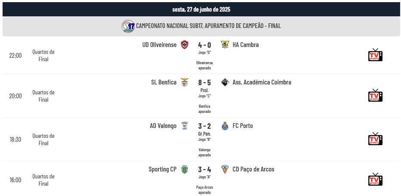Image resolution: width=401 pixels, height=196 pixels.
Task: Click the HA Cambra club crest
Action: coord(225,45)
